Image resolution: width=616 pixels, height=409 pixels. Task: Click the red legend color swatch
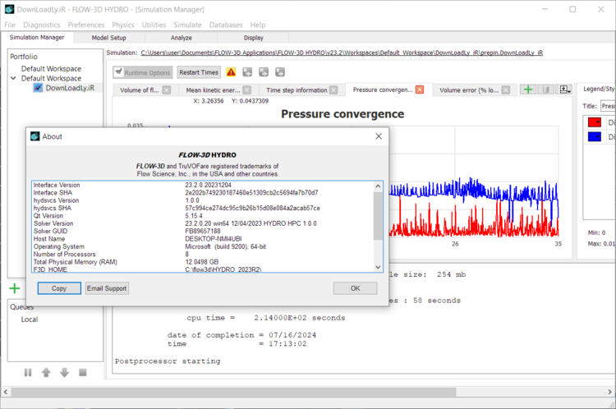(x=594, y=122)
